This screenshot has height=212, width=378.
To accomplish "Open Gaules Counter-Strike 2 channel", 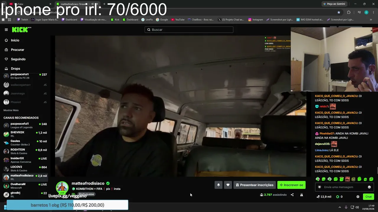I will 25,143.
